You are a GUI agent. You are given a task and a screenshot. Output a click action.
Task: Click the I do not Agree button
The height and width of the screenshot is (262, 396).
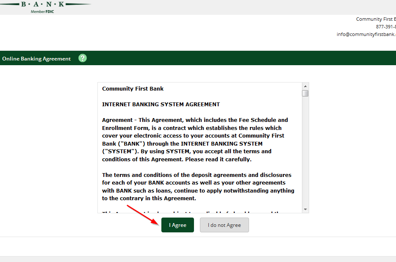[x=224, y=225]
